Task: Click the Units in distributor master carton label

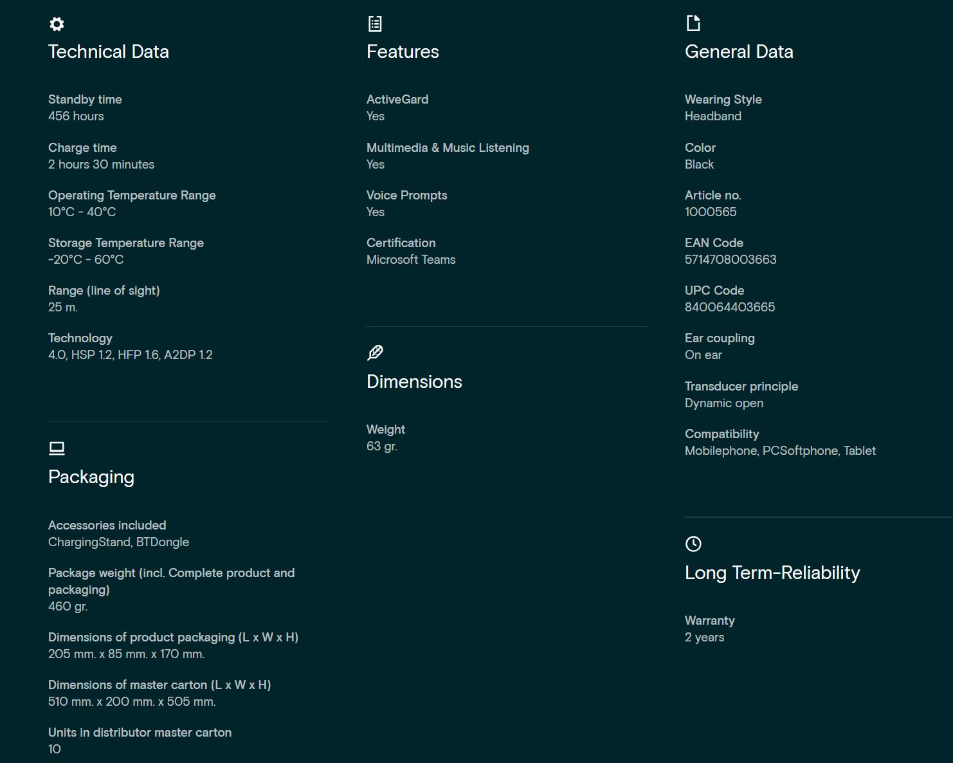Action: (140, 733)
